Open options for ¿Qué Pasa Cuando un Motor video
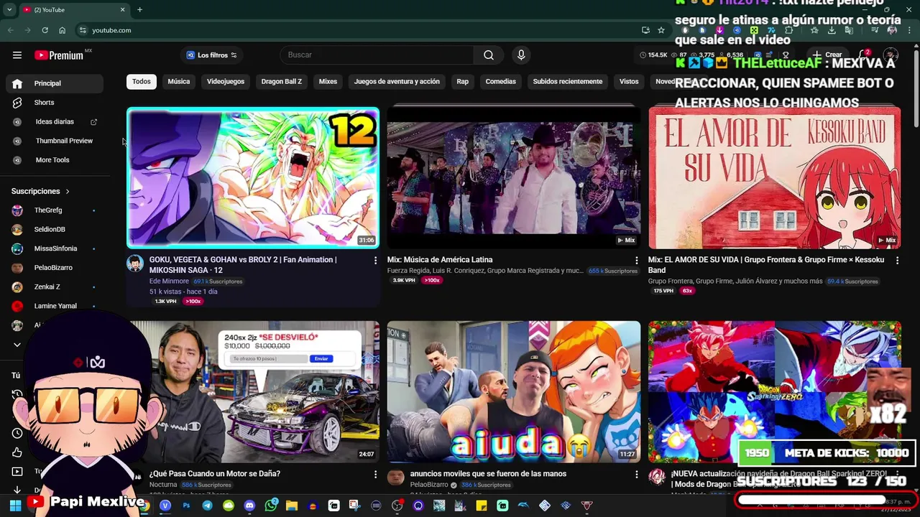The height and width of the screenshot is (517, 920). click(375, 475)
